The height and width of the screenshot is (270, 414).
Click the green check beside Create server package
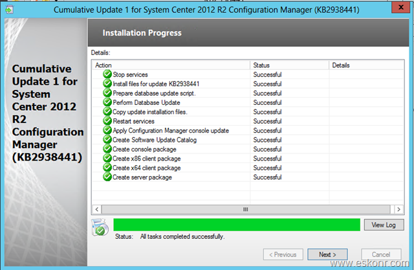pyautogui.click(x=107, y=177)
